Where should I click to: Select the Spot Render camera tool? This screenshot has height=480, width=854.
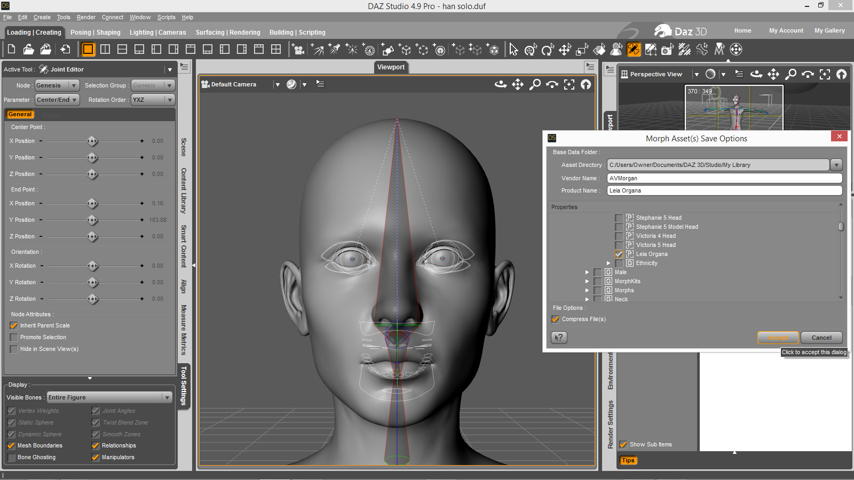[x=667, y=50]
